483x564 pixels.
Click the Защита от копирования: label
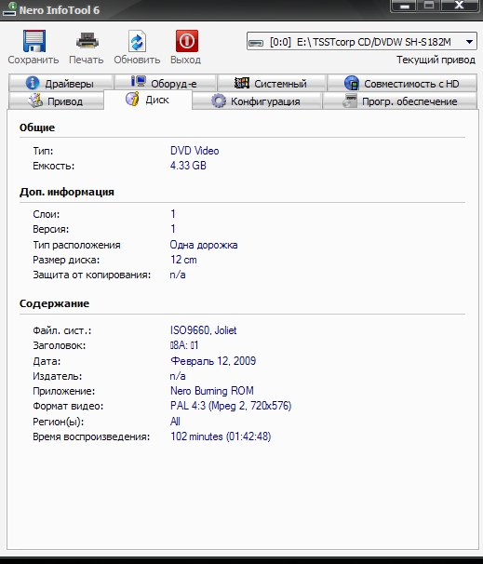click(x=92, y=275)
